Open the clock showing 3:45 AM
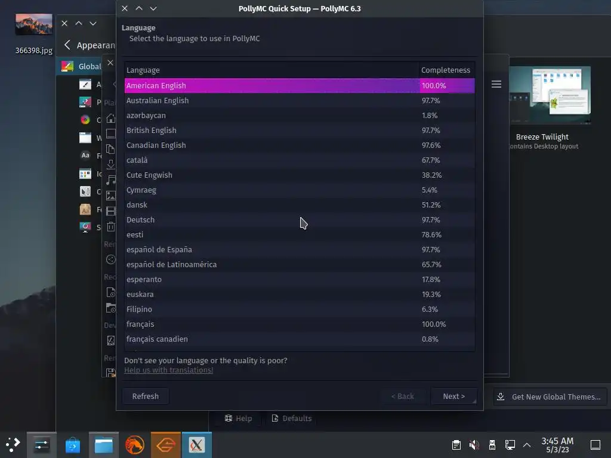The height and width of the screenshot is (458, 611). tap(557, 445)
